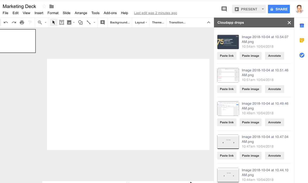This screenshot has height=183, width=308.
Task: Click Paste link for 10.54.07 AM image
Action: click(227, 56)
